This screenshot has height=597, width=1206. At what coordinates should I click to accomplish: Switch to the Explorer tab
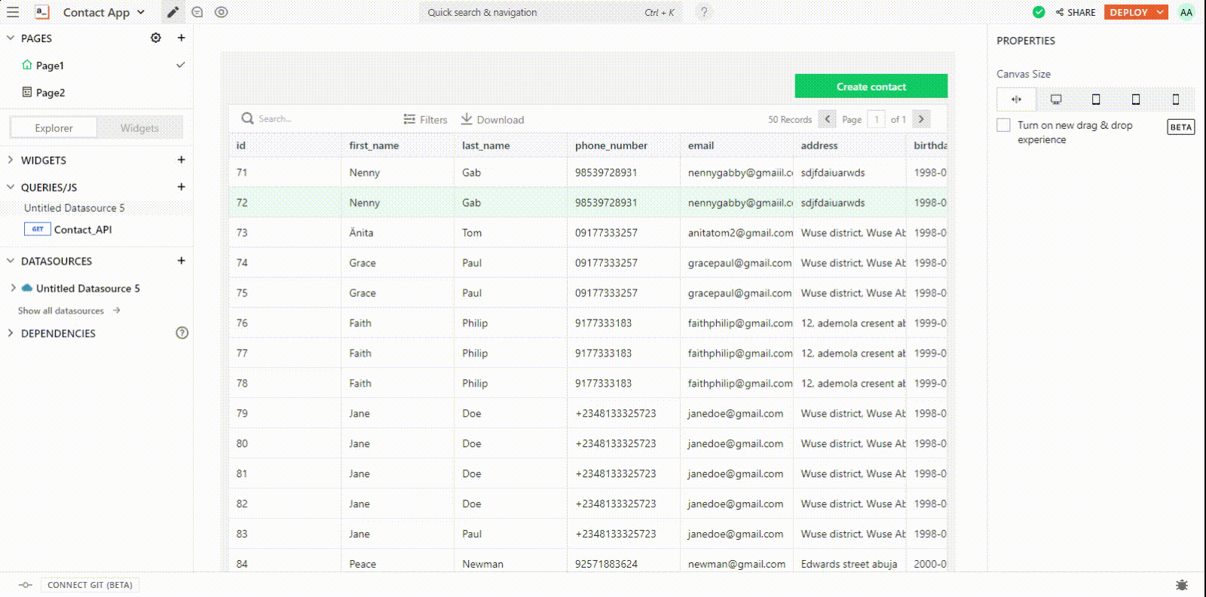coord(54,128)
